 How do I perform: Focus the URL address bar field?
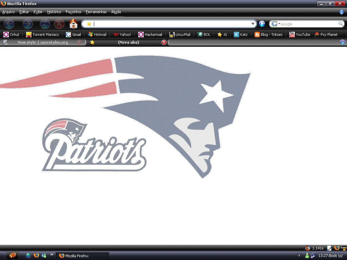pyautogui.click(x=169, y=24)
